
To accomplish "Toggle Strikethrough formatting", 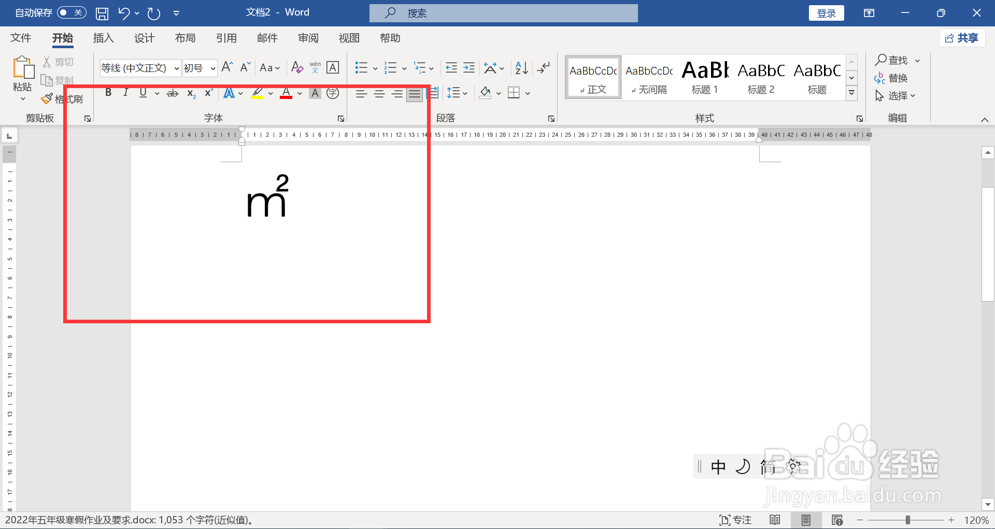I will (x=173, y=93).
